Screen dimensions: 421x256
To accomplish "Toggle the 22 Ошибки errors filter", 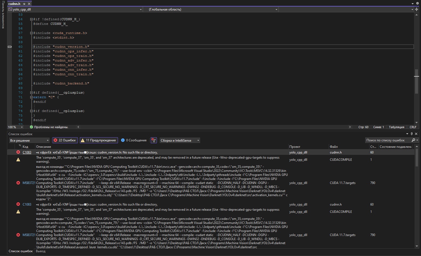I will click(x=65, y=140).
